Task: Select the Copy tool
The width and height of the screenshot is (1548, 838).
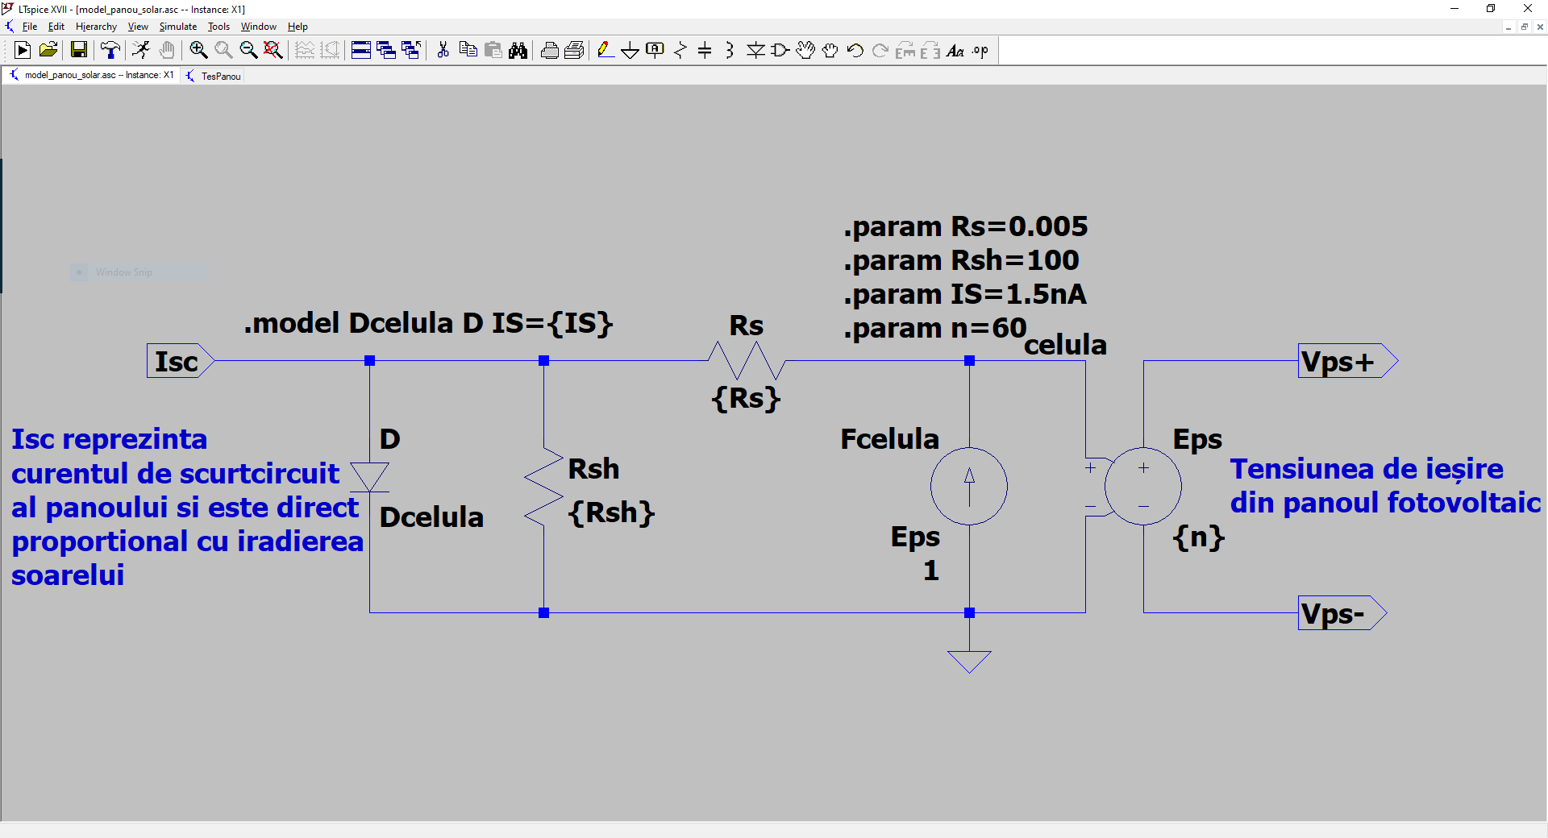Action: tap(468, 51)
